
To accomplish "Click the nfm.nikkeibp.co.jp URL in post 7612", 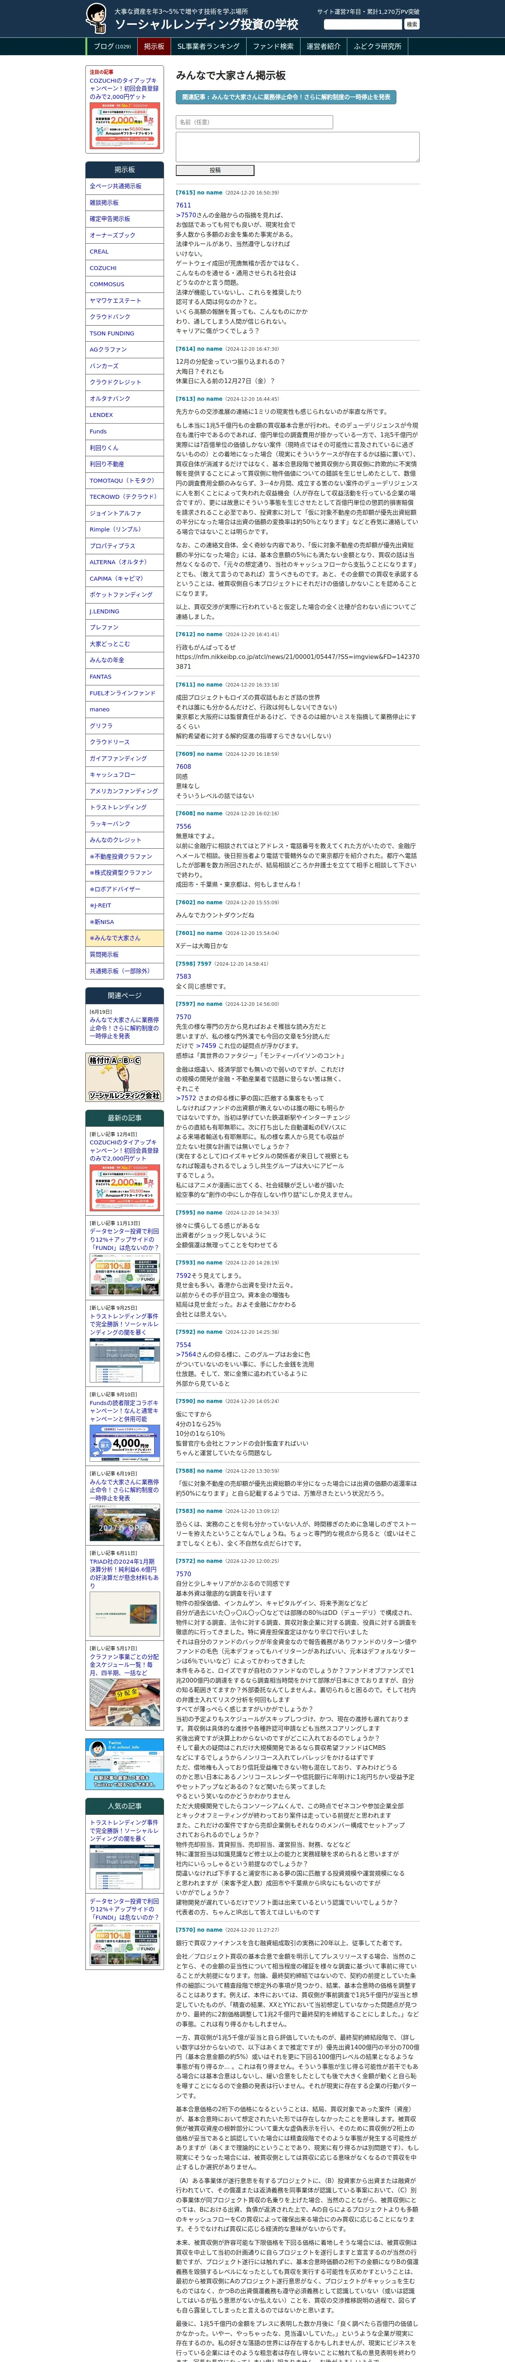I will (298, 662).
